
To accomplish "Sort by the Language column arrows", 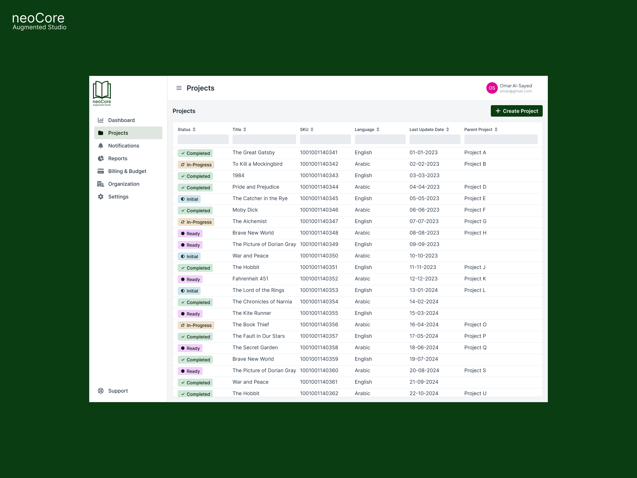I will click(378, 129).
